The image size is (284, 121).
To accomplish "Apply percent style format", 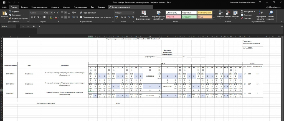I will (x=121, y=17).
